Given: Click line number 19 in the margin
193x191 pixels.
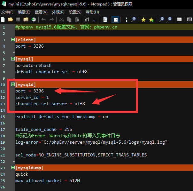Looking at the screenshot, I should click(3, 142).
